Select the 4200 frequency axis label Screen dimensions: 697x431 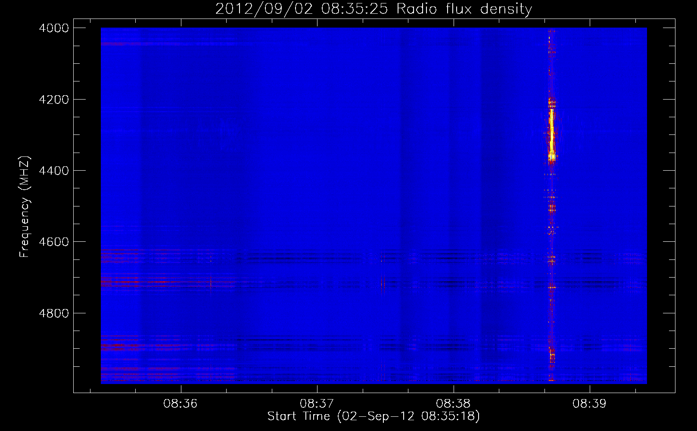54,100
